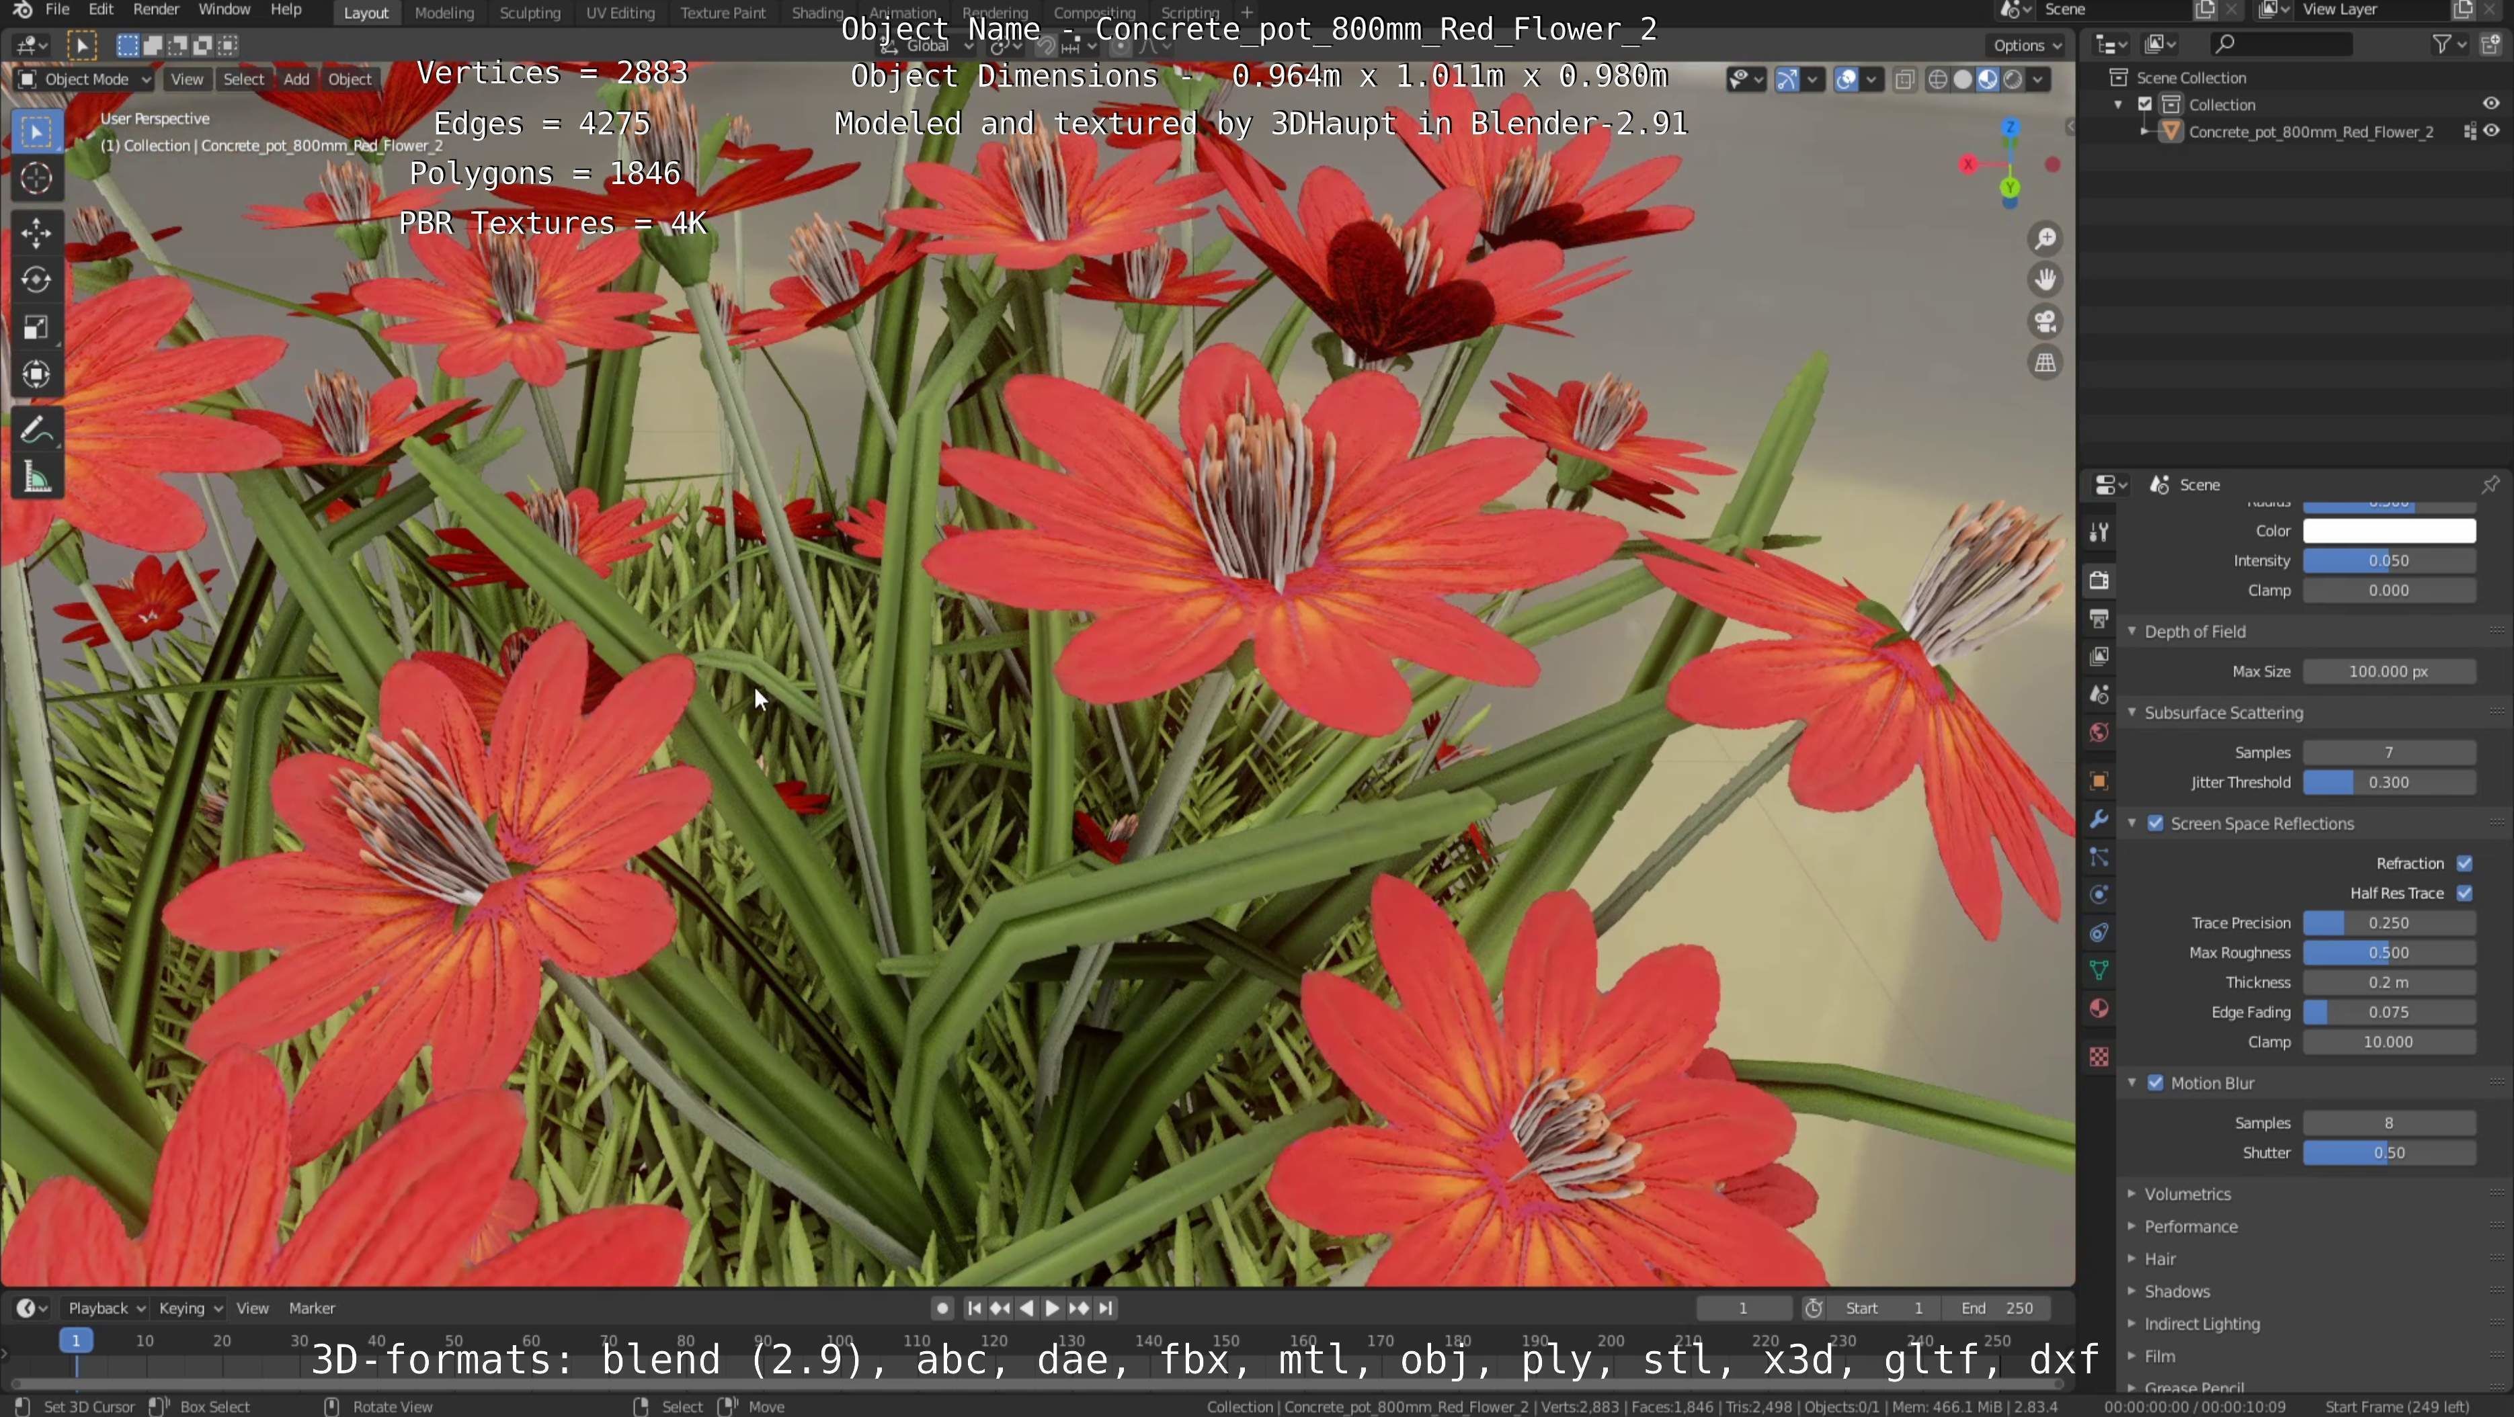This screenshot has height=1417, width=2514.
Task: Open the Help menu
Action: point(286,10)
